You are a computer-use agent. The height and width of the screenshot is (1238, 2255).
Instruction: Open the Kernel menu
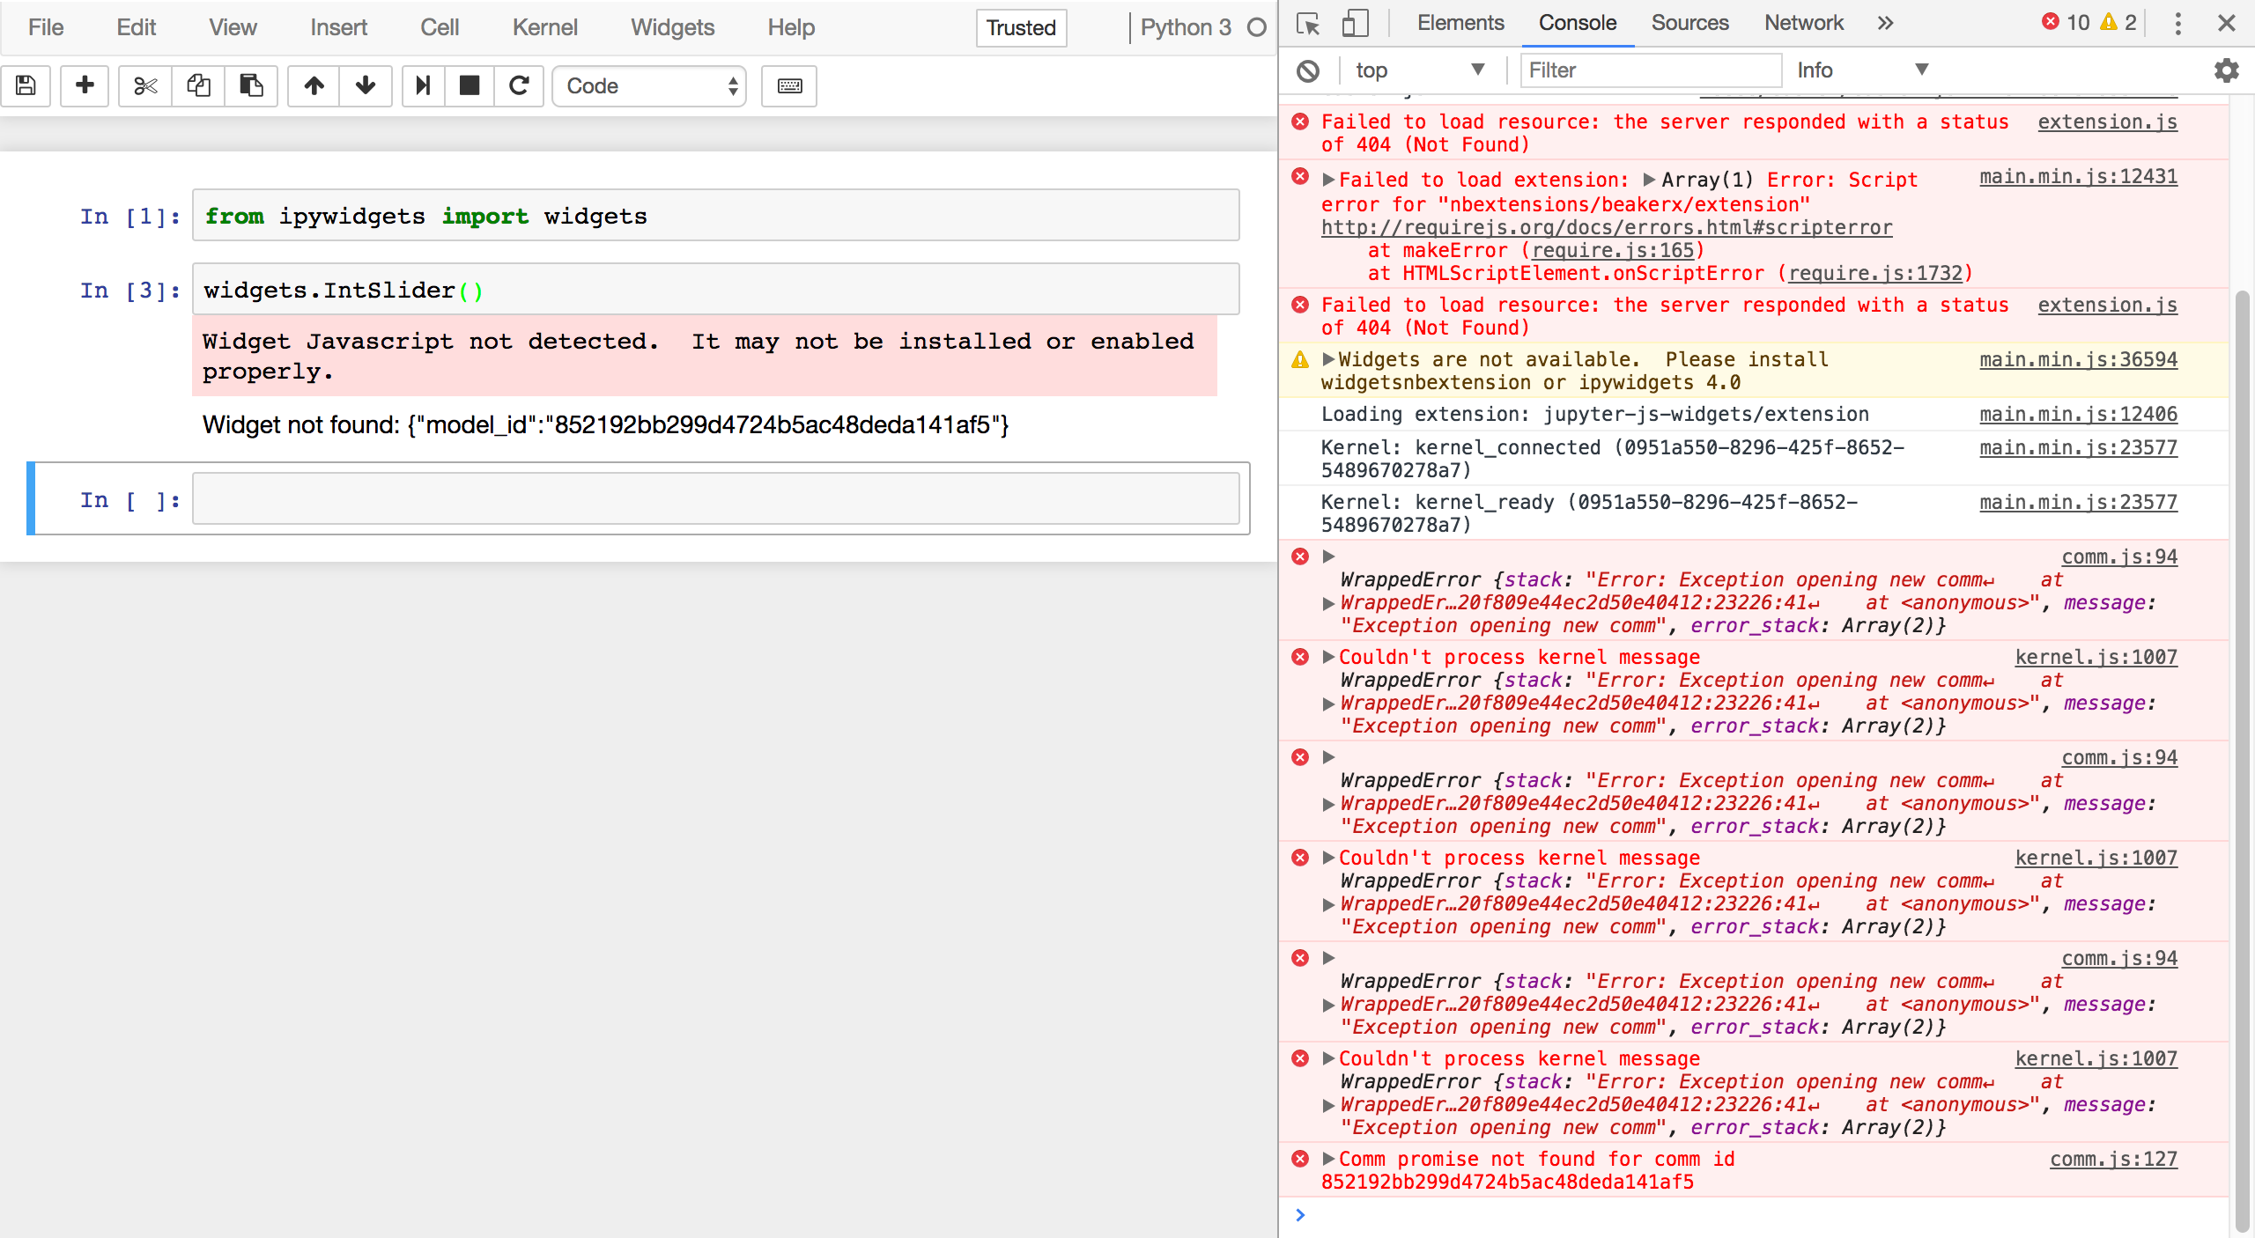coord(544,26)
